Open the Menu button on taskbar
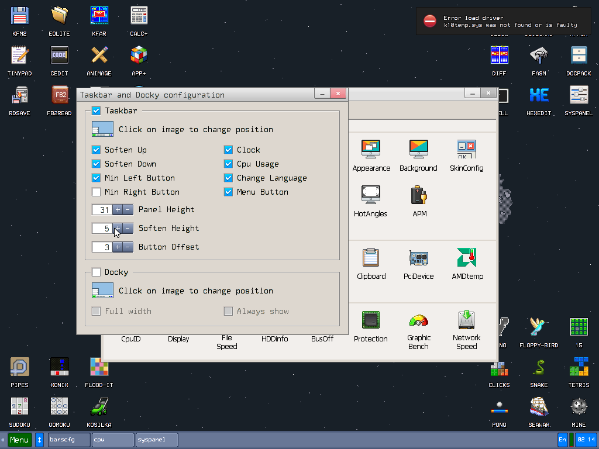Viewport: 599px width, 449px height. (19, 440)
